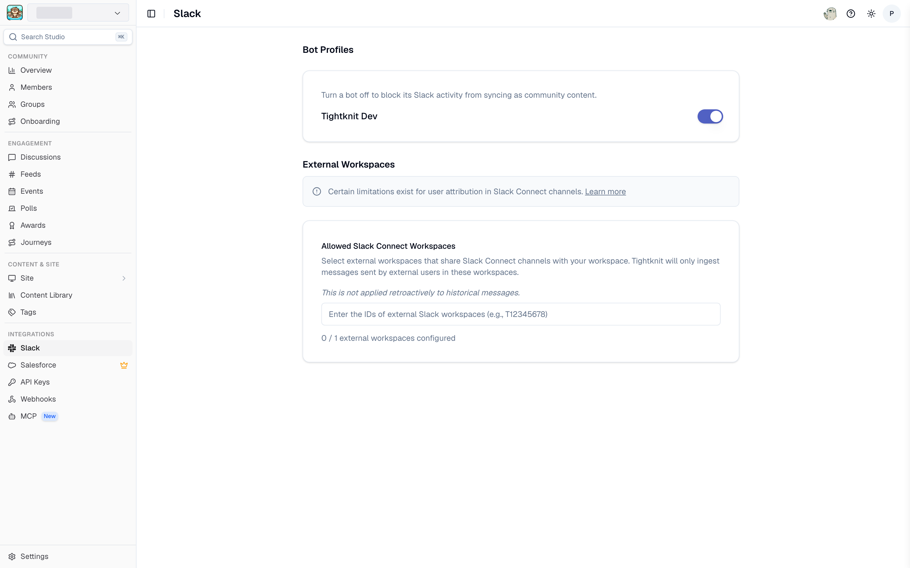Click the Discussions chat icon
The width and height of the screenshot is (910, 568).
coord(12,157)
